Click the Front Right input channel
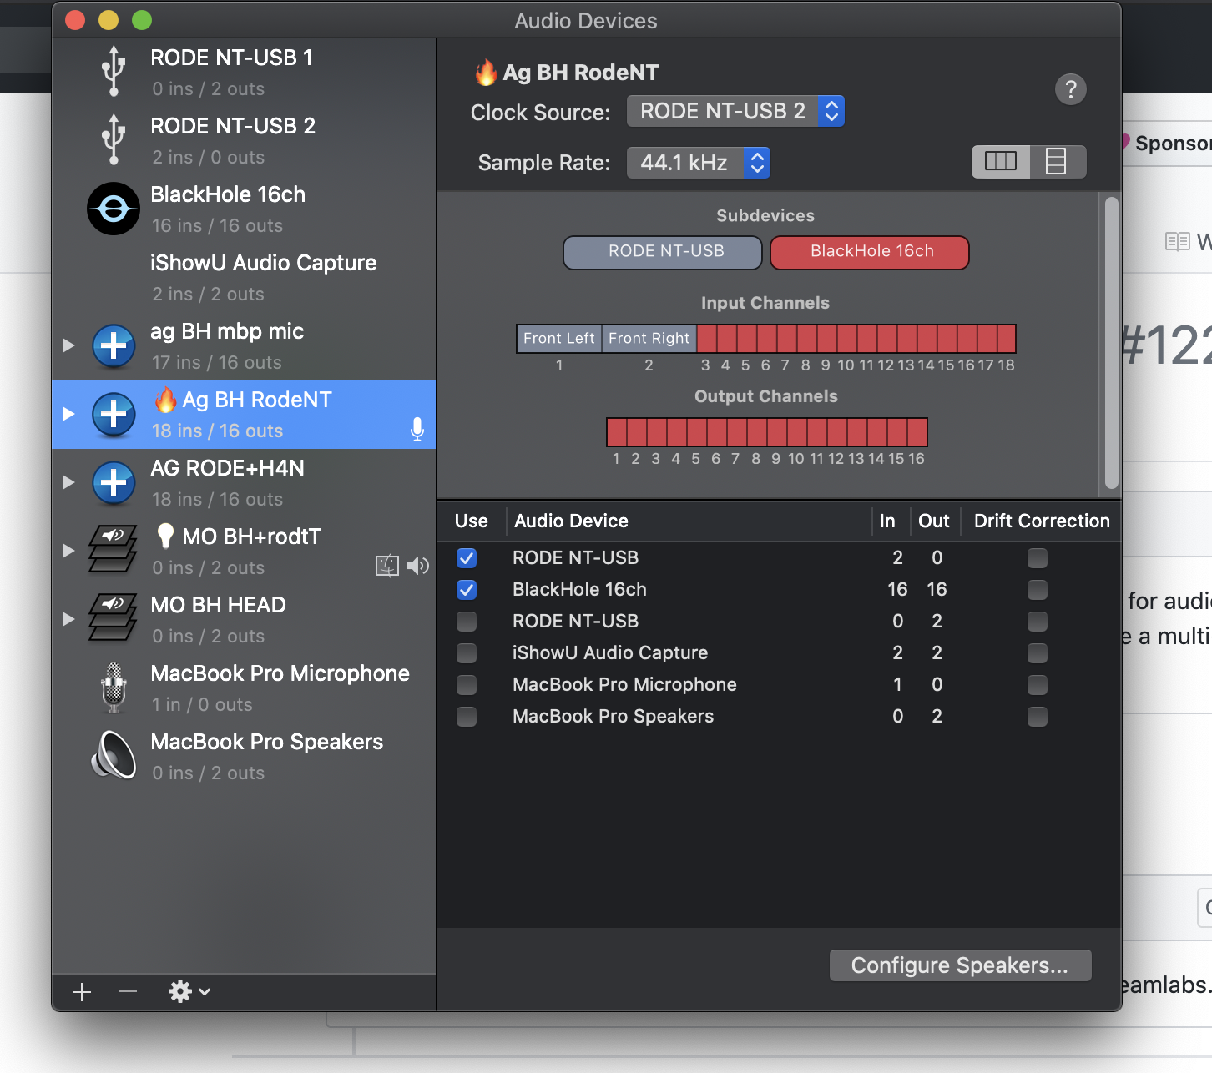The image size is (1212, 1073). click(649, 338)
